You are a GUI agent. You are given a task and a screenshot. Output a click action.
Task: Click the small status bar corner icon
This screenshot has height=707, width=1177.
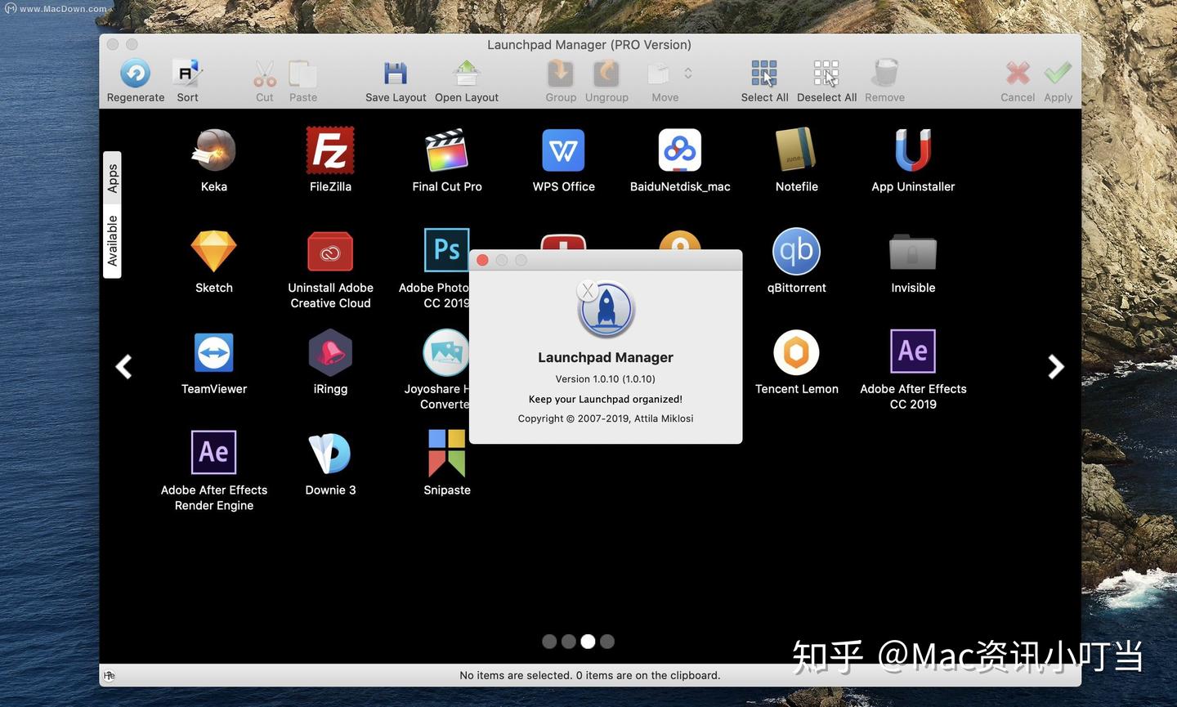click(x=110, y=675)
